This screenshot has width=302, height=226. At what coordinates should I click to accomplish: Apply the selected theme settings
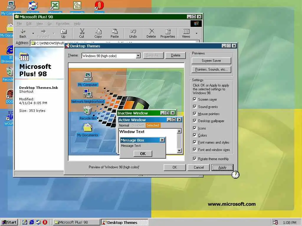click(222, 167)
